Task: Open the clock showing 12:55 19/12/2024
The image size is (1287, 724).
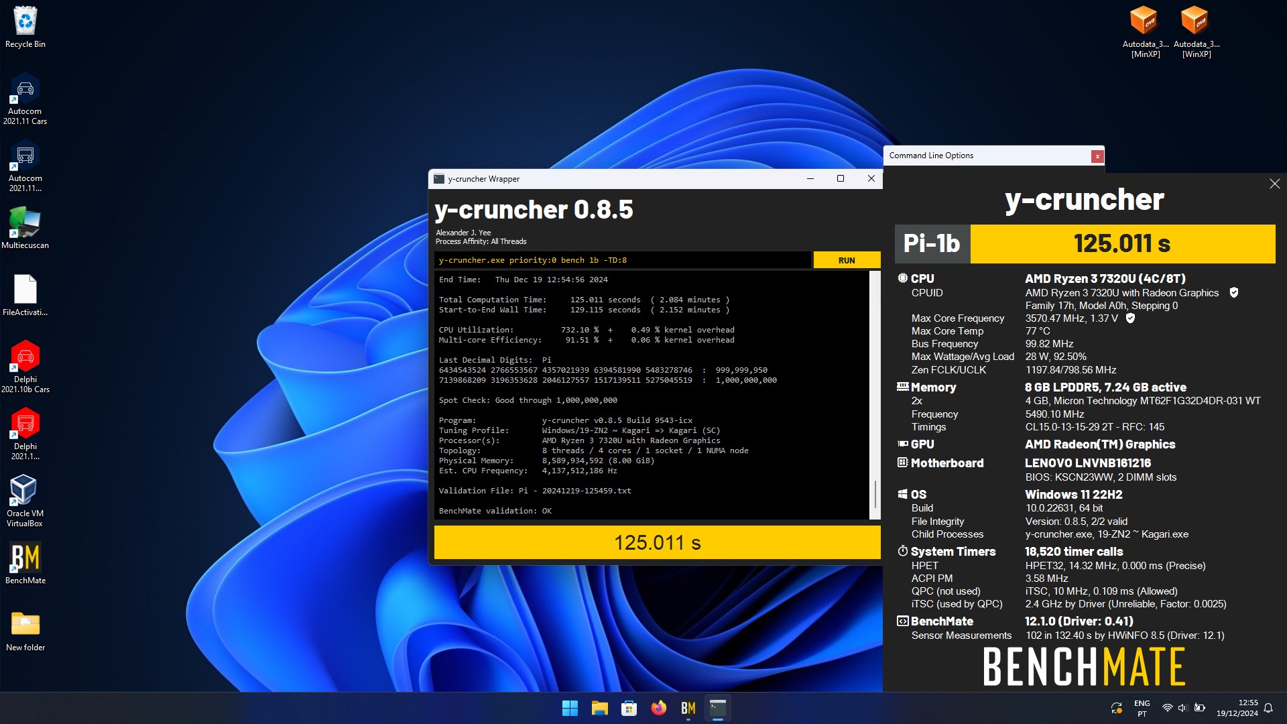Action: coord(1237,708)
